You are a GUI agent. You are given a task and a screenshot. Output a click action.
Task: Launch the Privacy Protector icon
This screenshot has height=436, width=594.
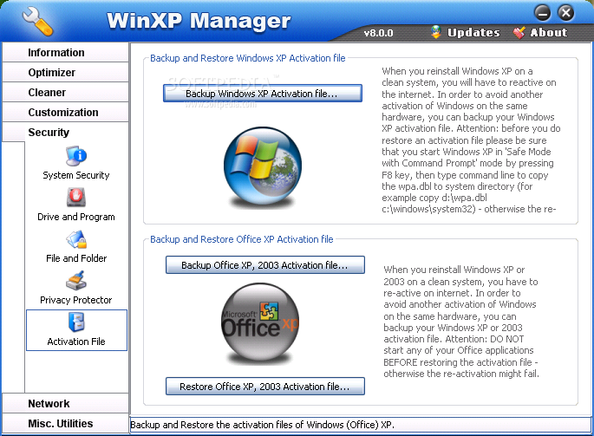76,281
